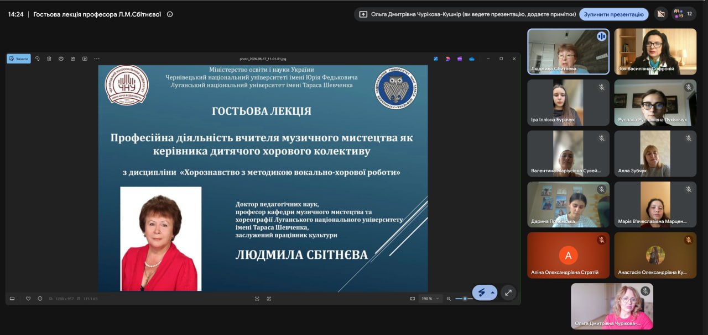Click the meeting title Гостьова лекція професора Л.М.Сбітнєвої
The image size is (708, 335).
(x=97, y=14)
